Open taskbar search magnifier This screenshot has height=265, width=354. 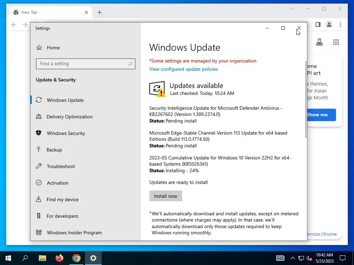coord(25,258)
